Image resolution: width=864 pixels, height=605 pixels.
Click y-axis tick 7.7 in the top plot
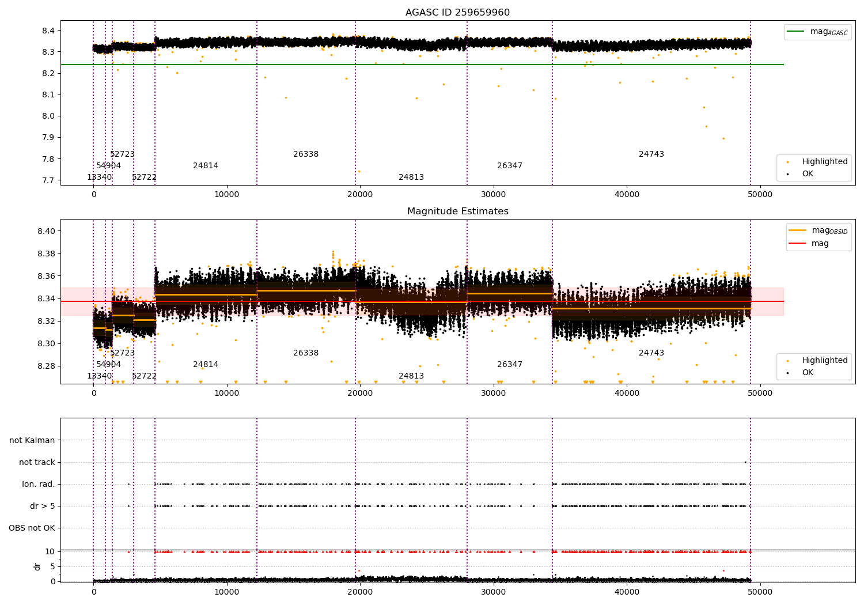point(48,181)
